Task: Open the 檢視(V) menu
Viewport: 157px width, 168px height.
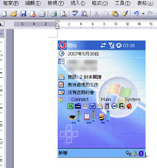Action: [x=56, y=3]
